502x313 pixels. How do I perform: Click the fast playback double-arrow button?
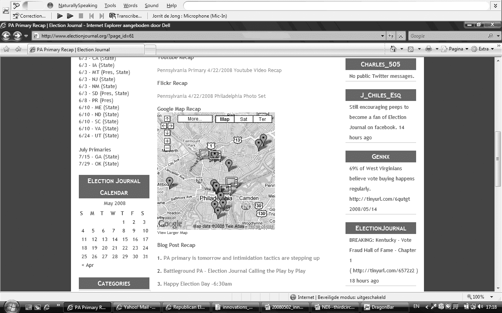click(x=70, y=16)
